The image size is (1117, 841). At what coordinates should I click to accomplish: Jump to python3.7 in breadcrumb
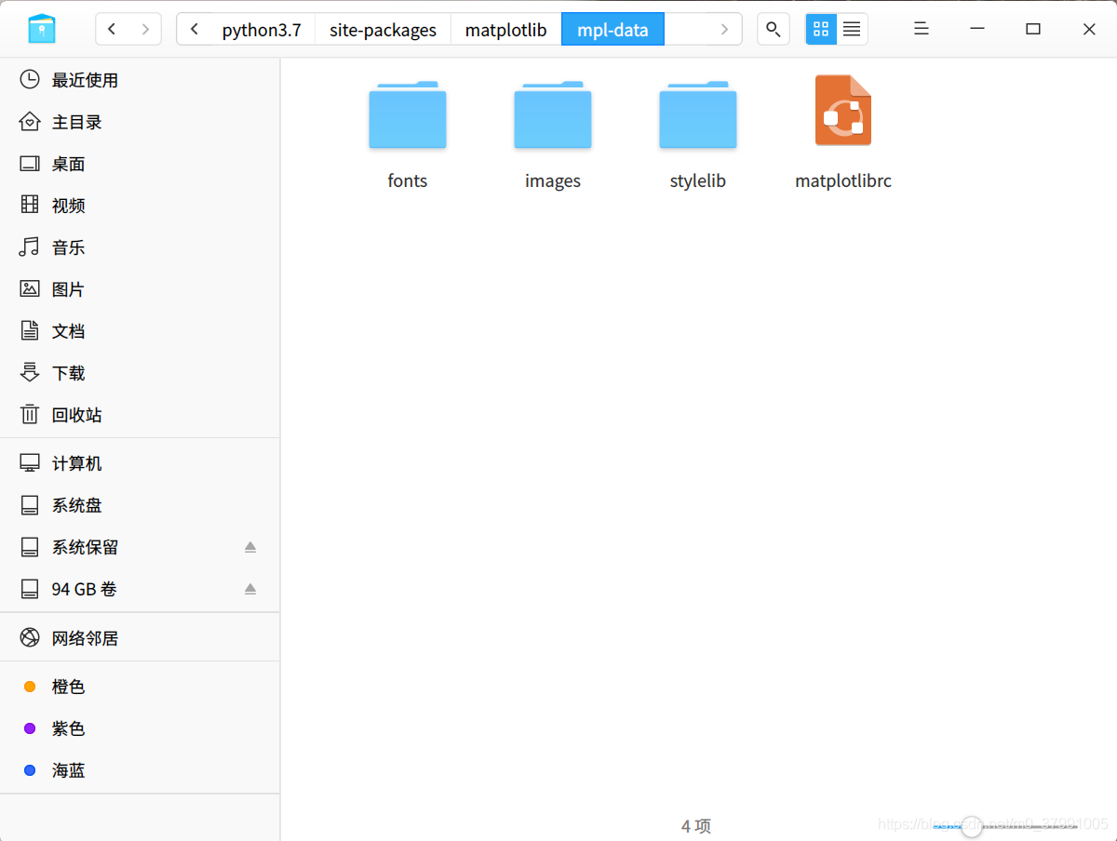262,30
